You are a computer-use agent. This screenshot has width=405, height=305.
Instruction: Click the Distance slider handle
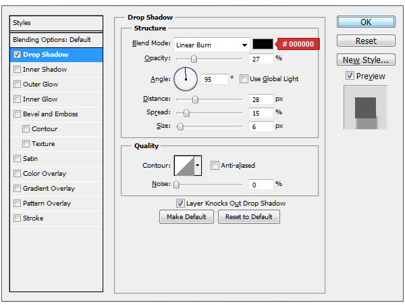(x=195, y=99)
